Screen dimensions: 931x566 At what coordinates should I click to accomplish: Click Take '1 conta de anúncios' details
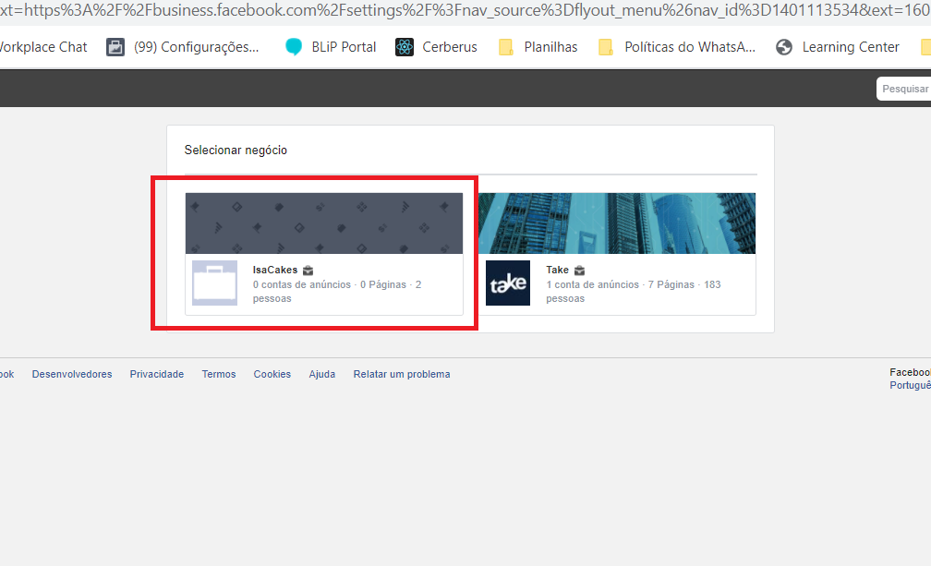(634, 291)
